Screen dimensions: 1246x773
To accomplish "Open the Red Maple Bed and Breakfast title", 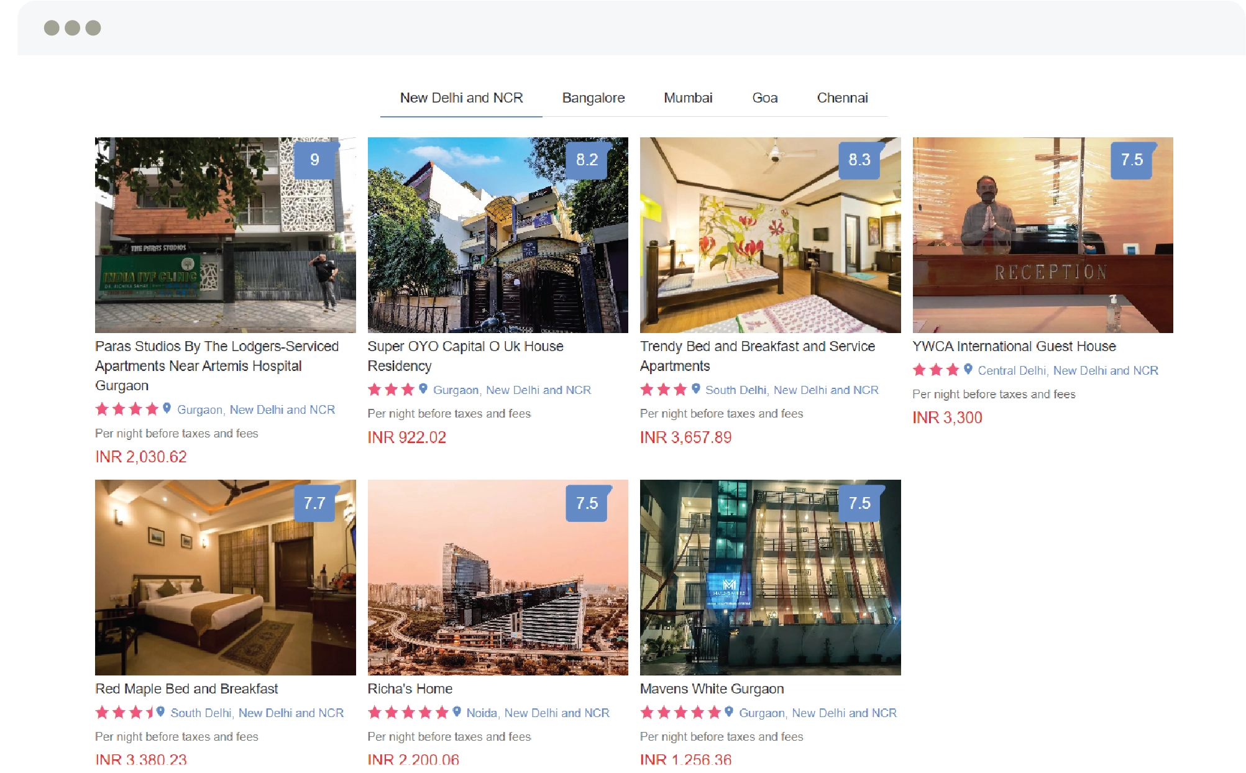I will pos(186,688).
